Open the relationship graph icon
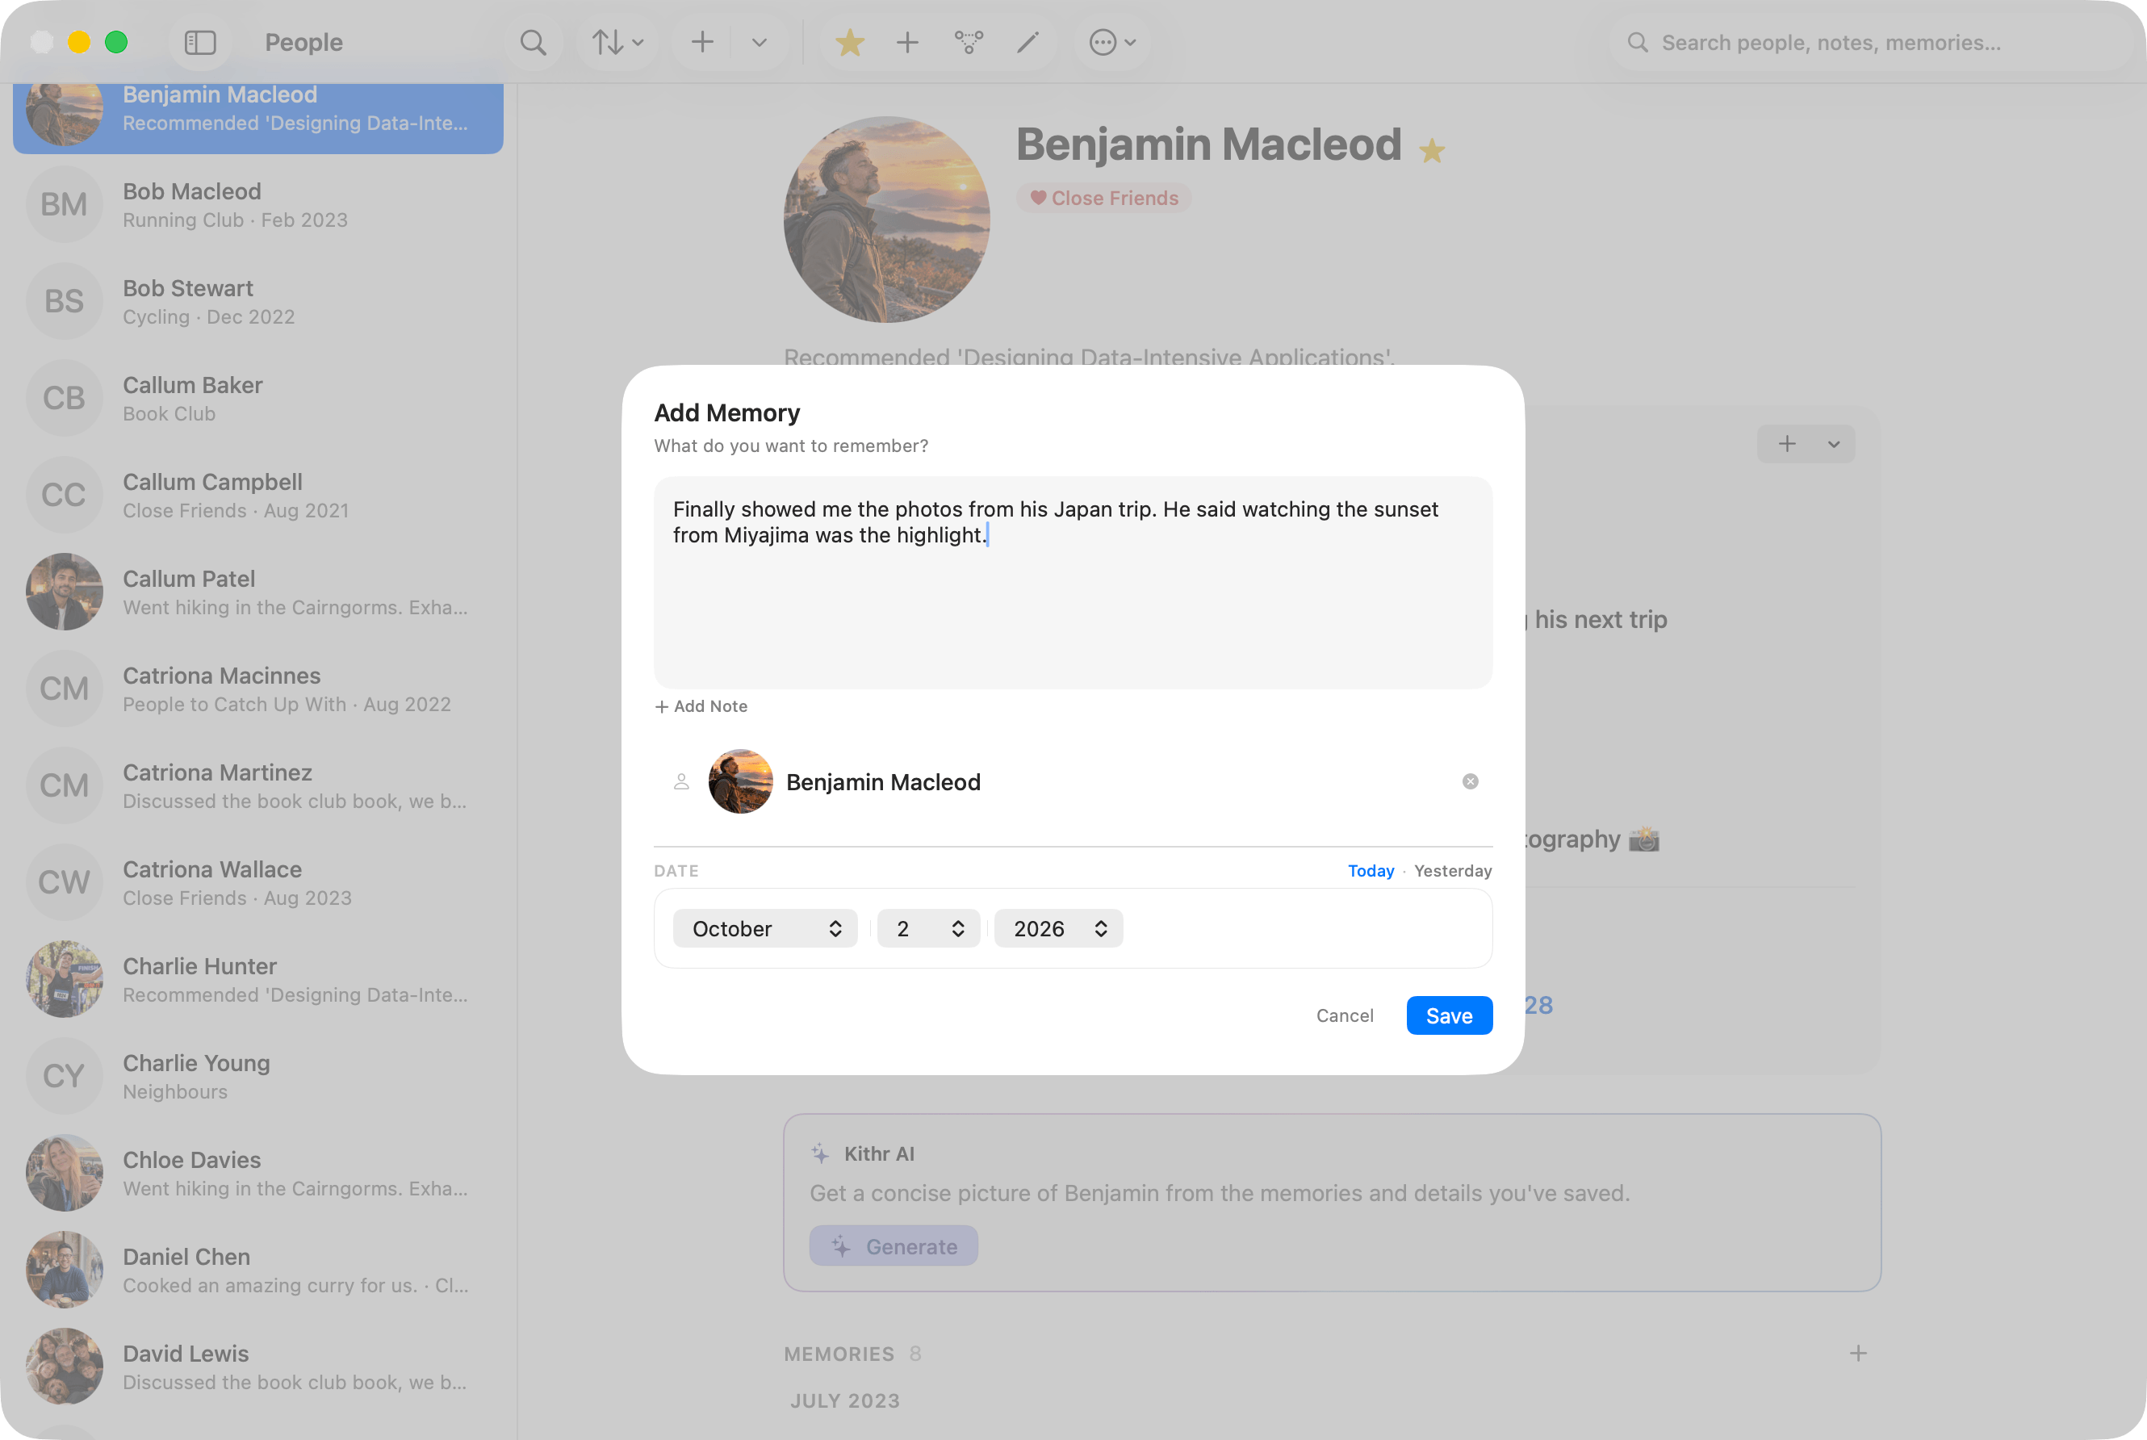Screen dimensions: 2147x1440 pos(968,42)
